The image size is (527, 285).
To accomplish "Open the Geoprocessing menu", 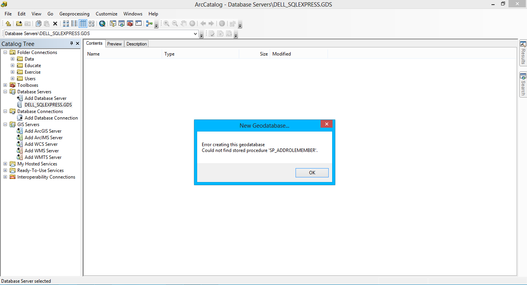I will click(x=74, y=14).
